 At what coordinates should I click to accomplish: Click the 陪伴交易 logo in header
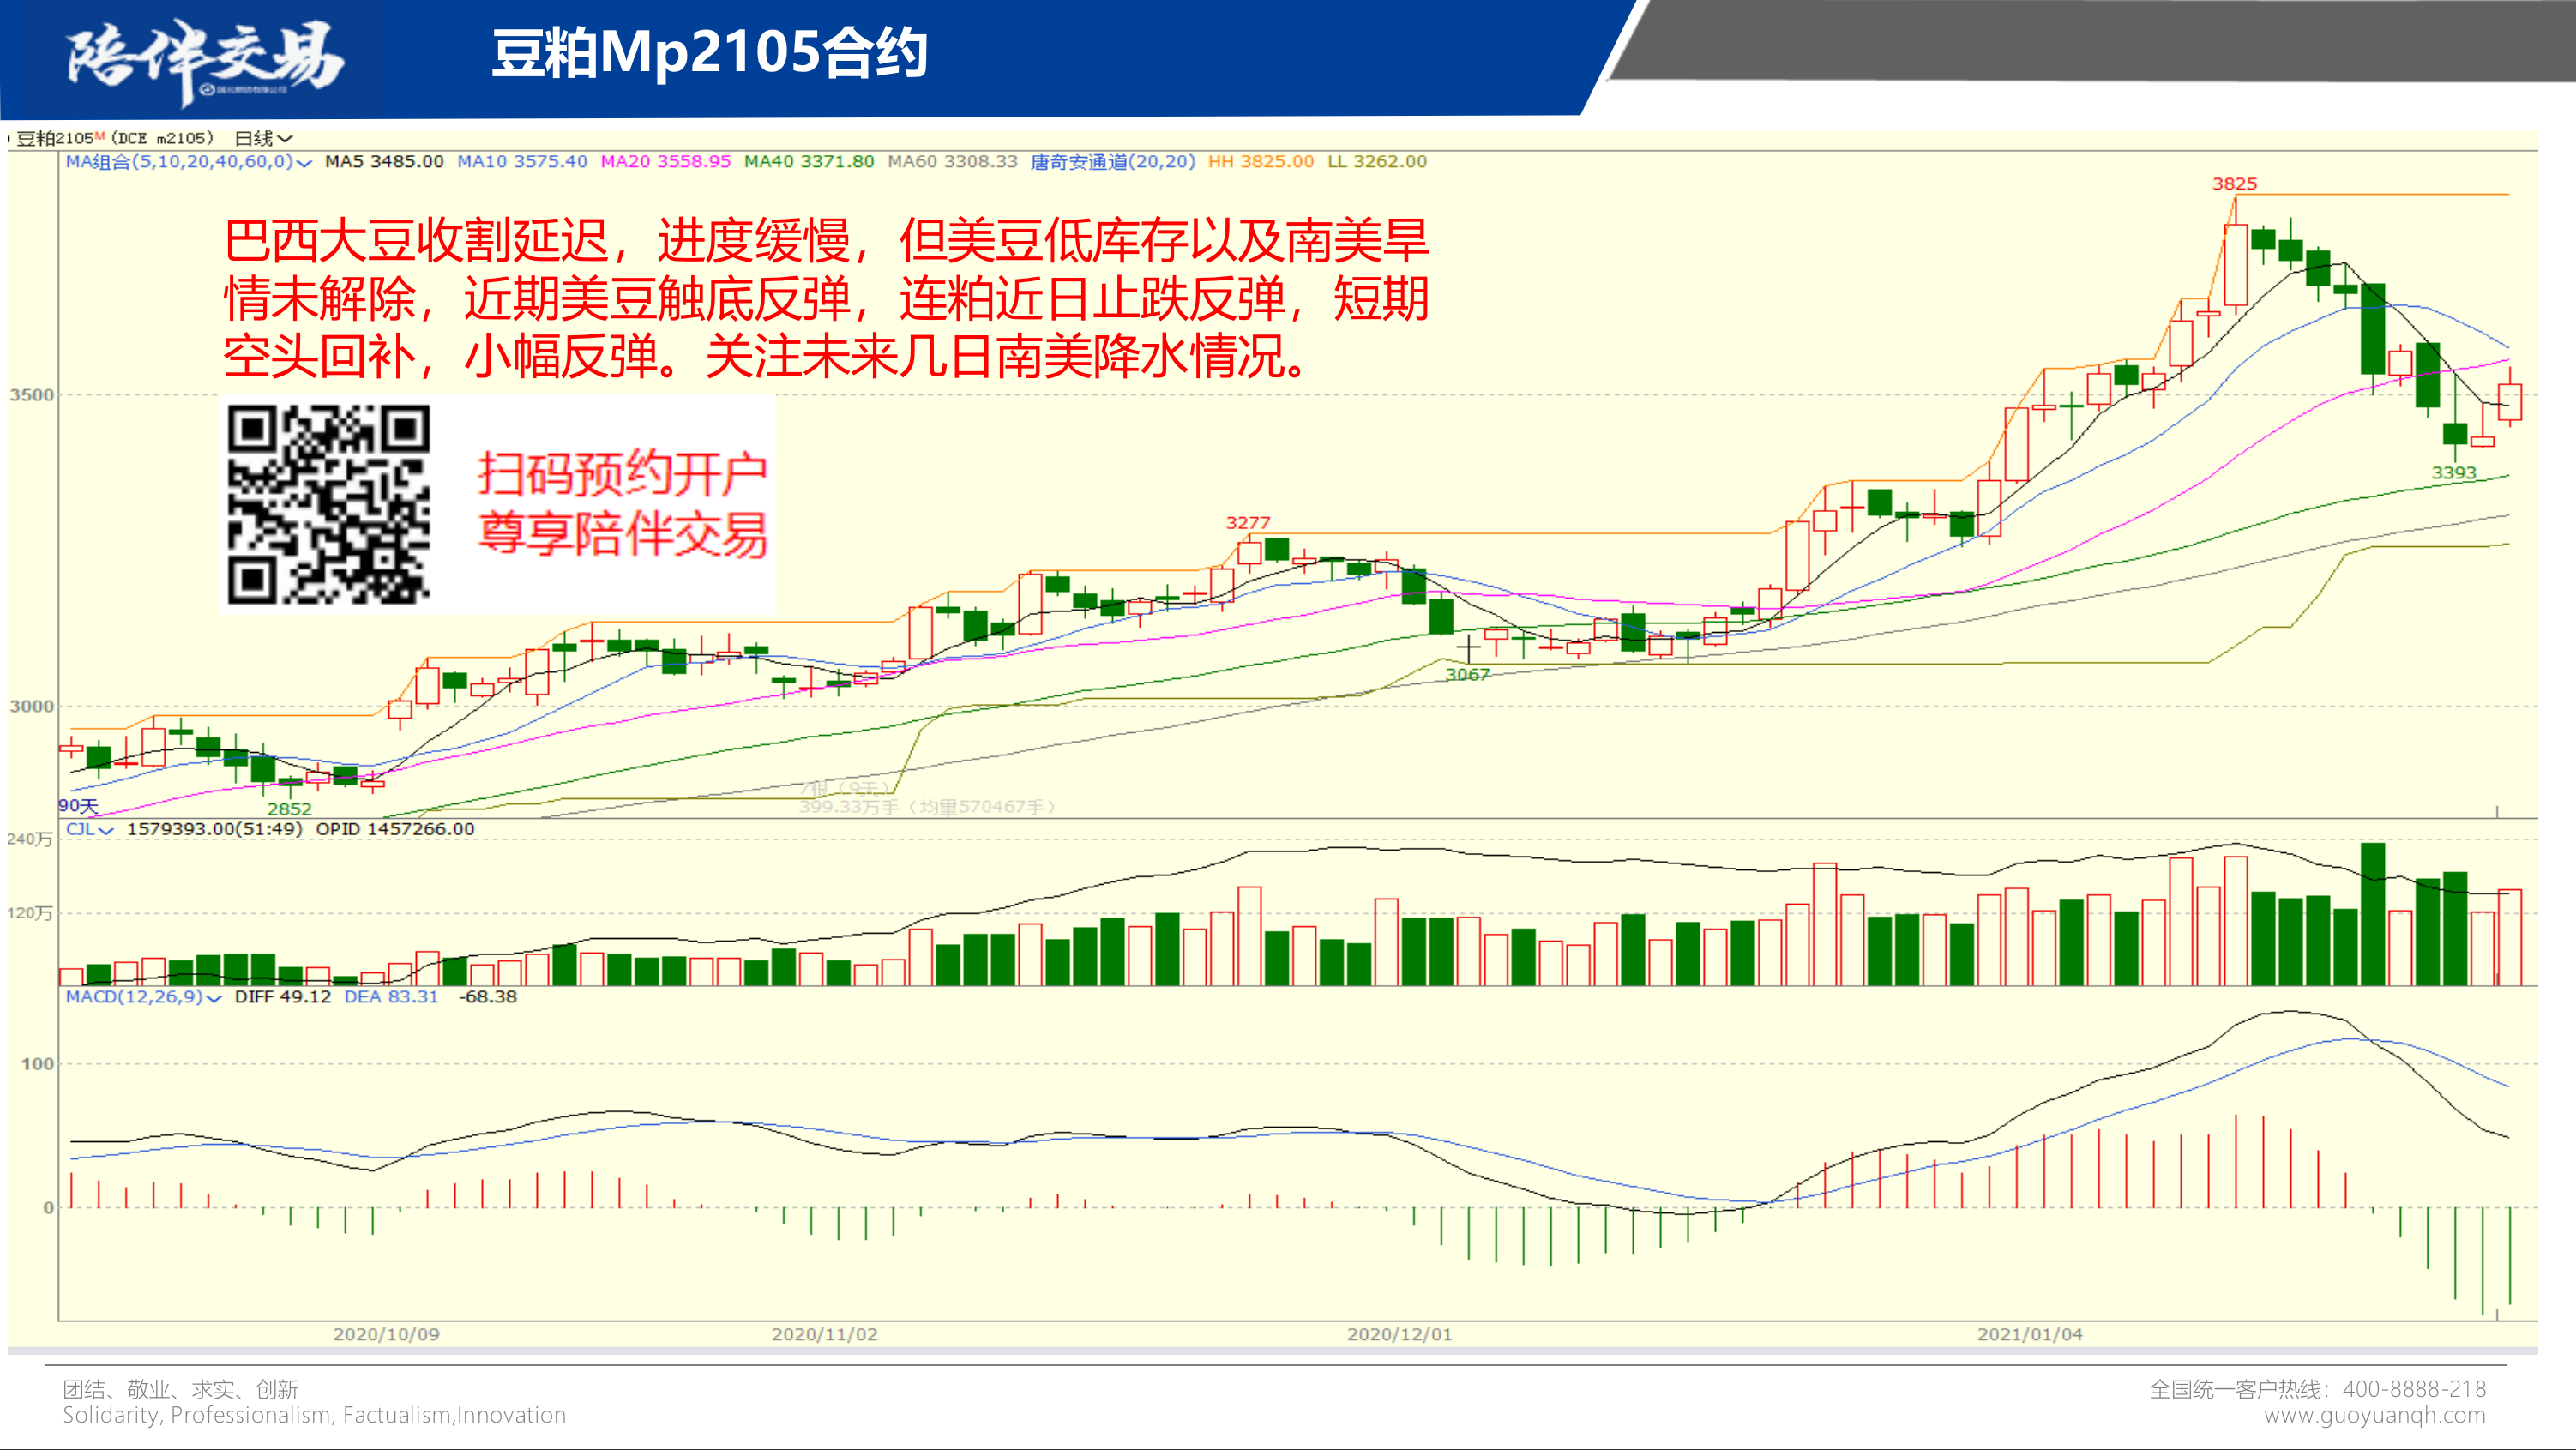[205, 59]
